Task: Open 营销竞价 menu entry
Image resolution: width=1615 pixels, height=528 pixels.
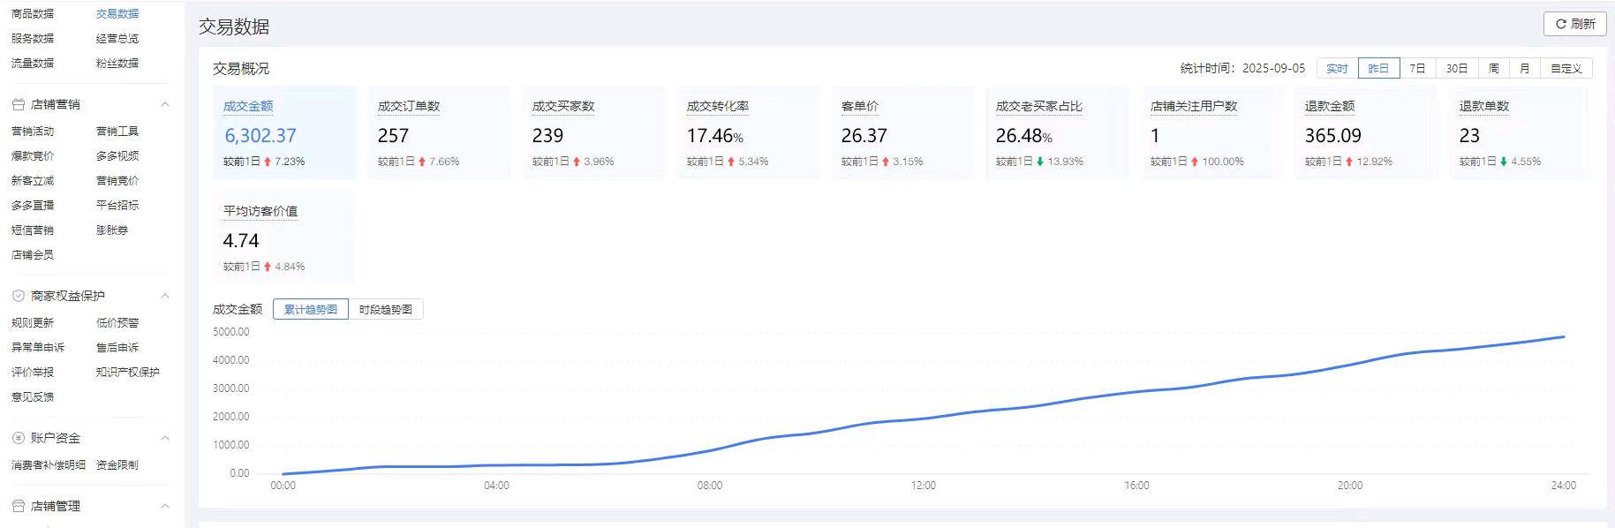Action: pyautogui.click(x=117, y=180)
